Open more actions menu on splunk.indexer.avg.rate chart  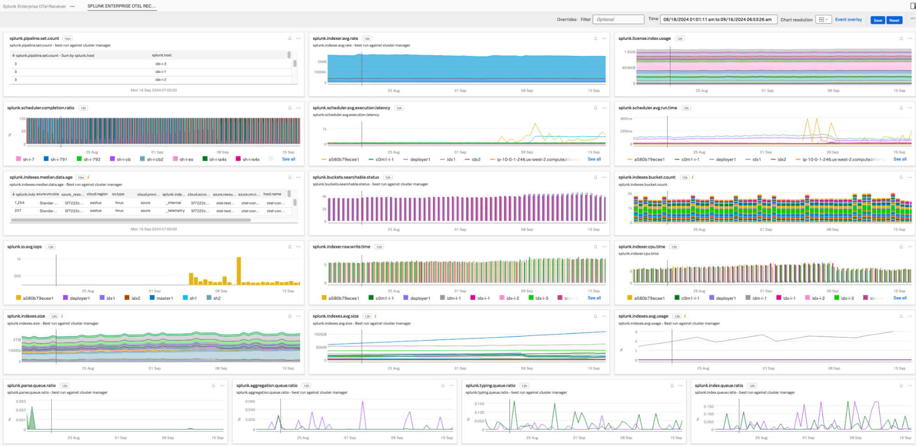point(604,39)
